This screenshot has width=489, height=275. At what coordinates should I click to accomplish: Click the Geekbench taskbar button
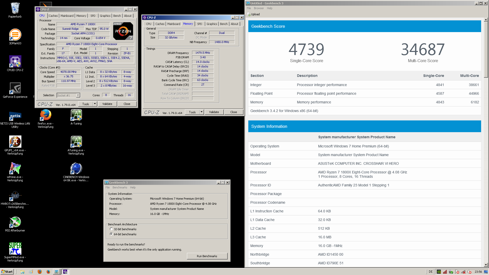pyautogui.click(x=56, y=272)
